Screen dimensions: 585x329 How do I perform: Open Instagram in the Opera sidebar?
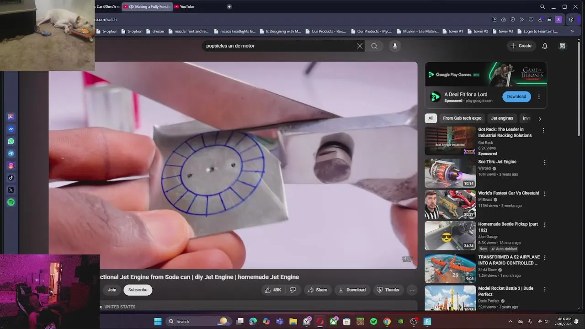pyautogui.click(x=11, y=166)
